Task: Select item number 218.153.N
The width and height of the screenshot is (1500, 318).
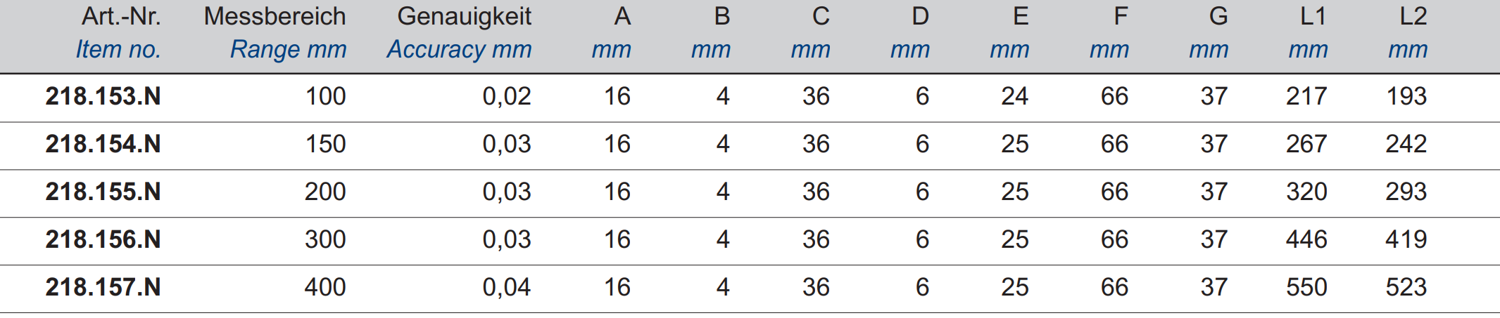Action: tap(103, 96)
